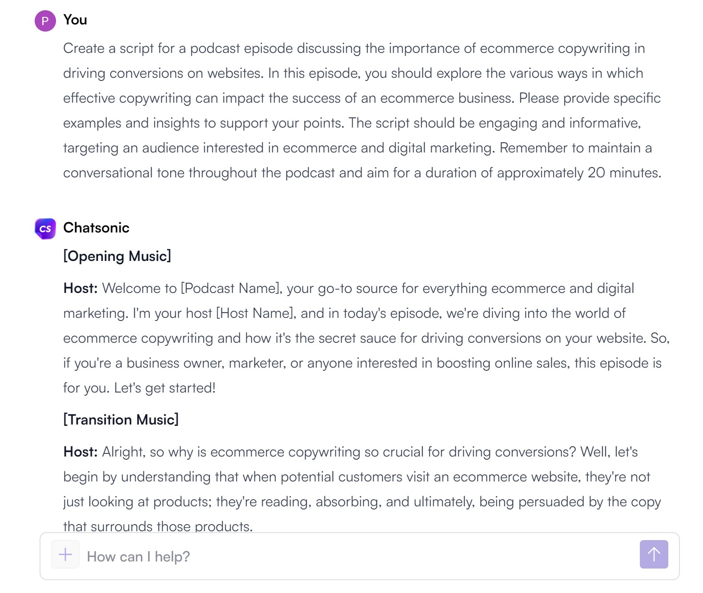
Task: Click the '[Transition Music]' heading
Action: coord(121,420)
